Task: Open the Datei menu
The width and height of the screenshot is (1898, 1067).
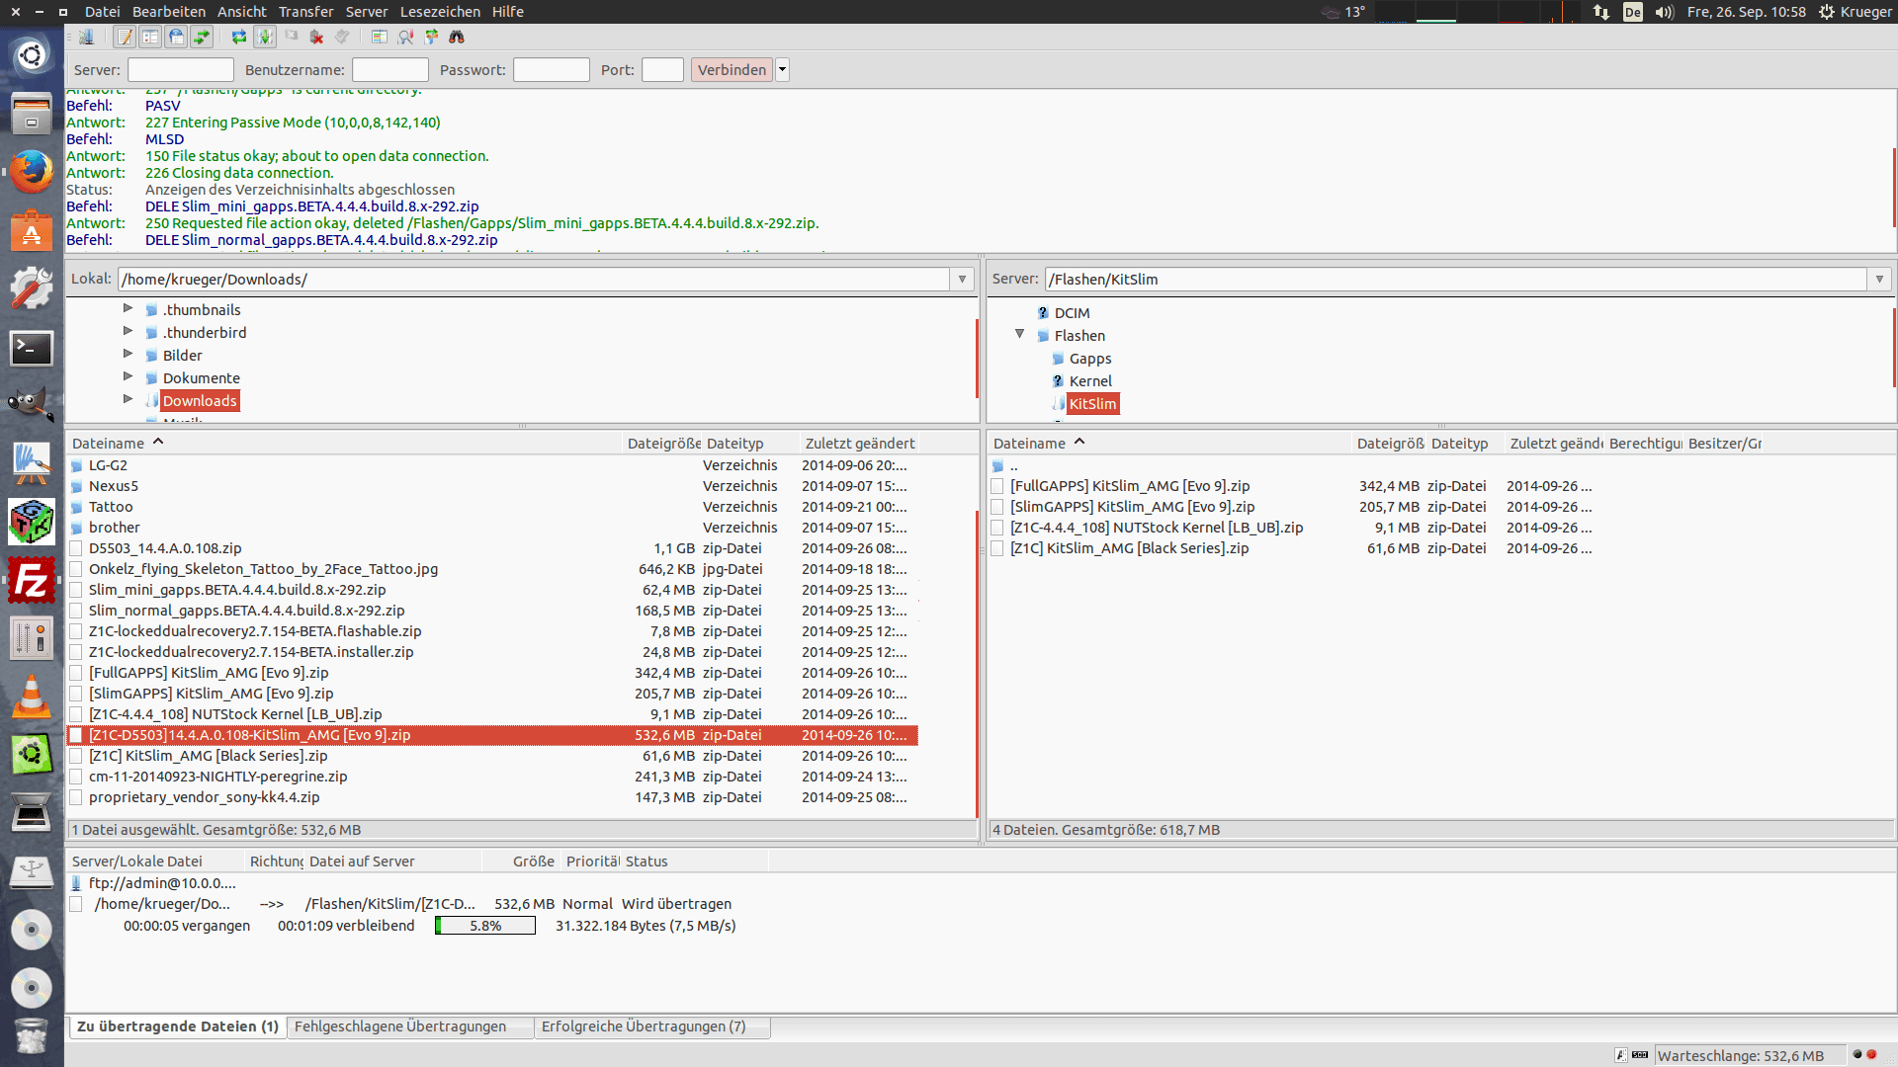Action: pos(102,12)
